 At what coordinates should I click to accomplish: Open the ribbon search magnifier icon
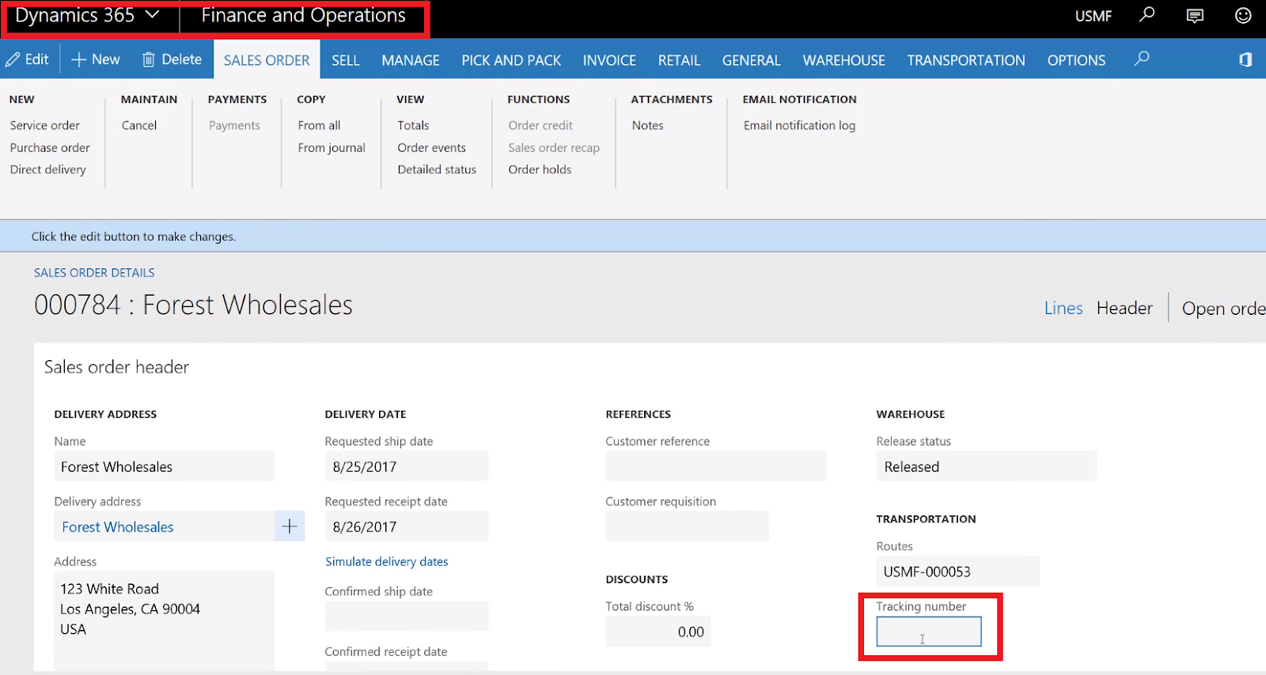coord(1141,59)
